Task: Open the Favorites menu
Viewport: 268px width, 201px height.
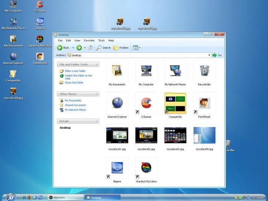Action: [89, 41]
